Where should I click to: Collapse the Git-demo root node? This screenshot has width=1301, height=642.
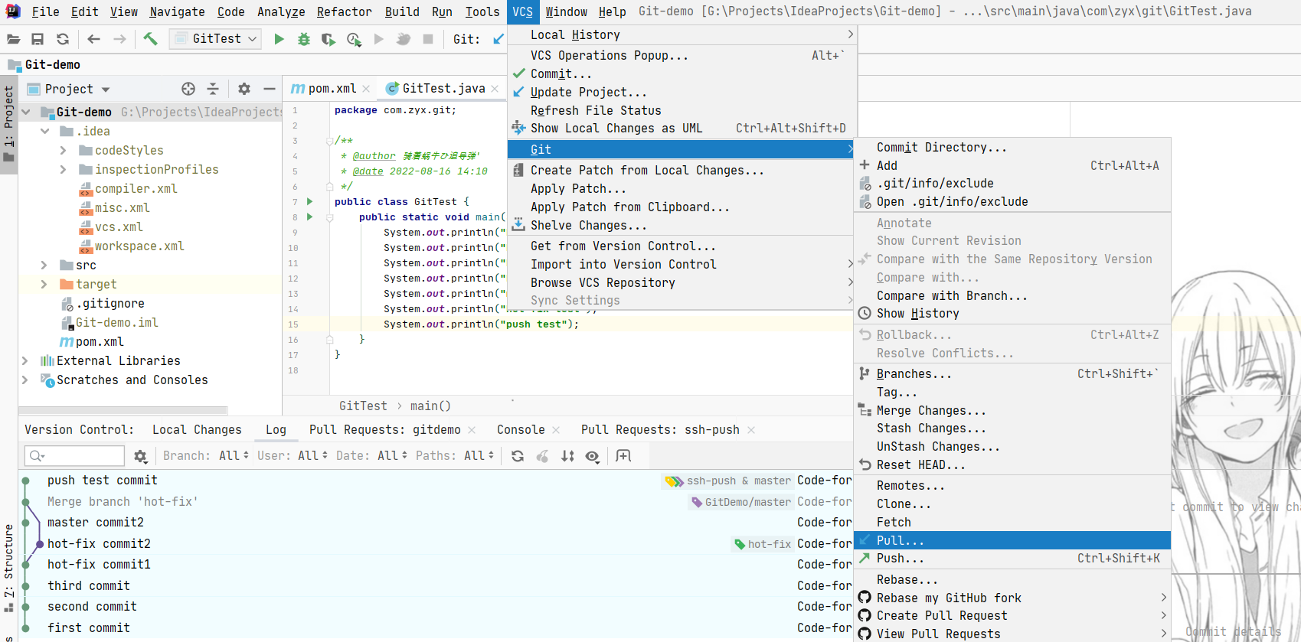tap(26, 112)
